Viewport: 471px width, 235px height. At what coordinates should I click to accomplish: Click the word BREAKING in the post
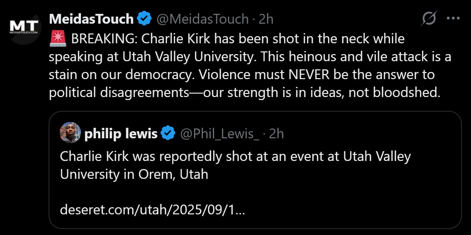tap(103, 39)
